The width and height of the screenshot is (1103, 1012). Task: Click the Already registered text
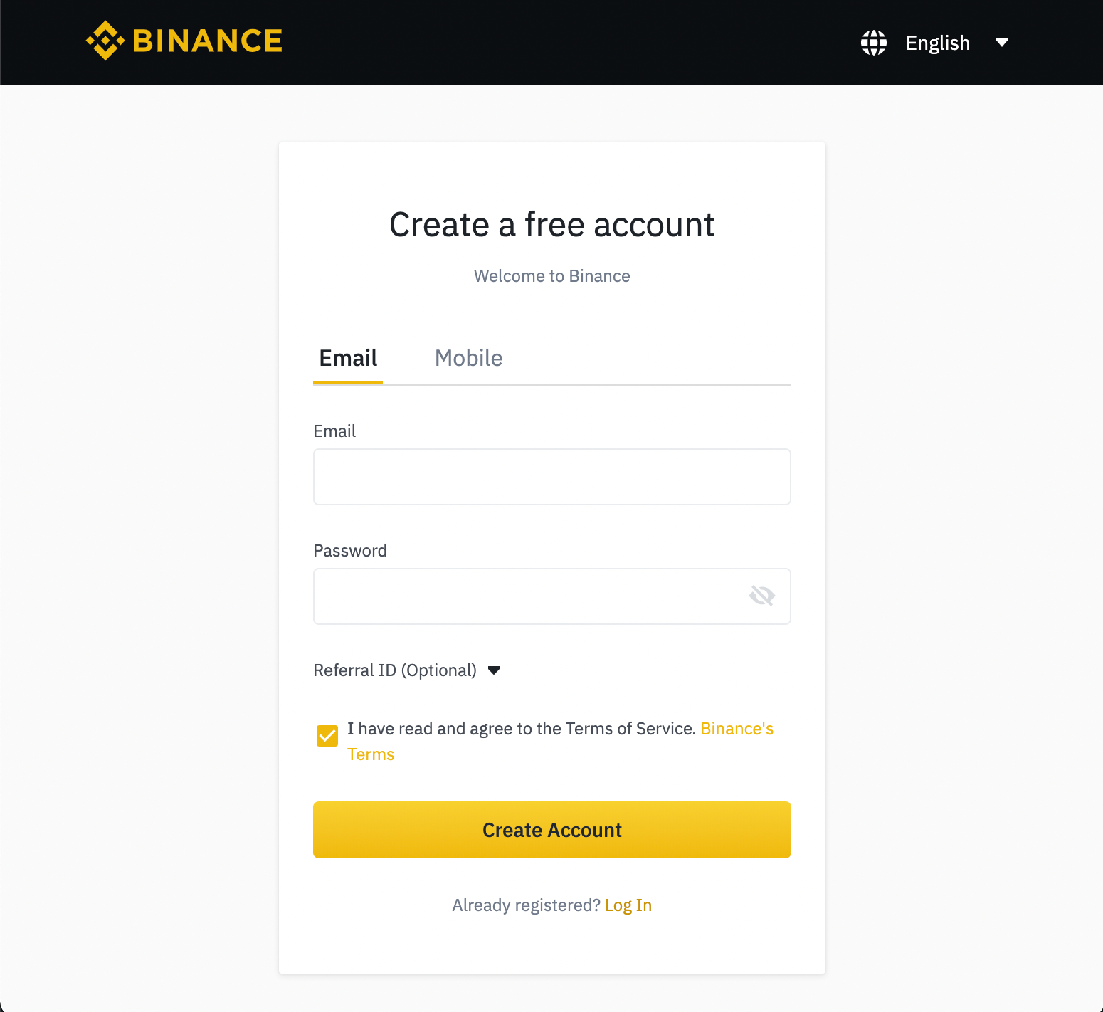(527, 905)
